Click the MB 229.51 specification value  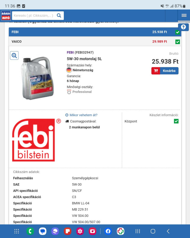(x=80, y=209)
